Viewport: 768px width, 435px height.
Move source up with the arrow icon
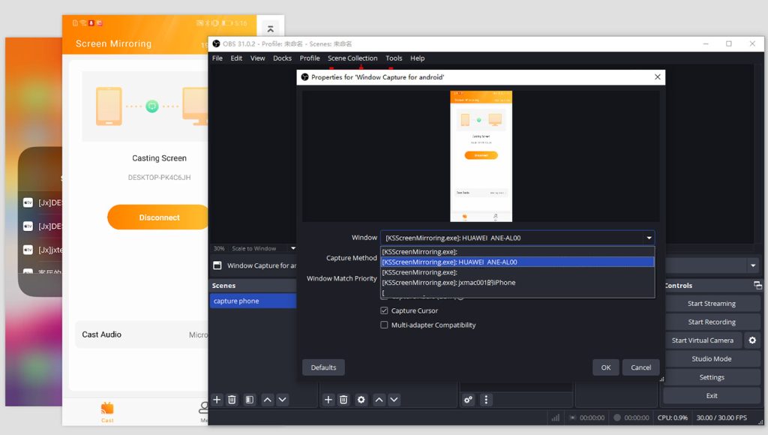point(379,400)
